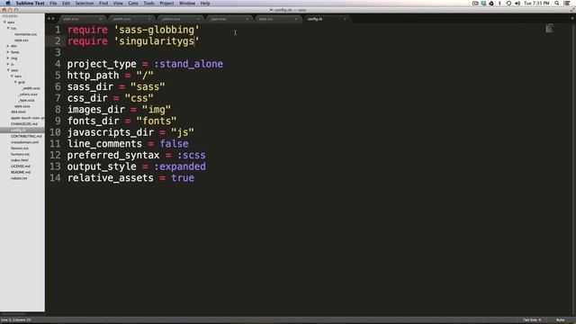Collapse the css folder in sidebar

pos(8,28)
